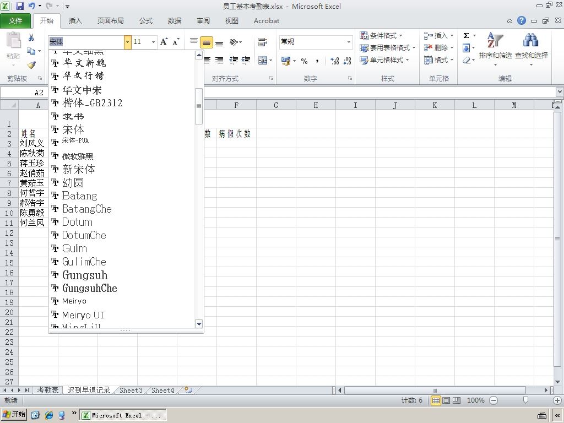Click font list scroll down arrow
564x423 pixels.
(x=198, y=324)
